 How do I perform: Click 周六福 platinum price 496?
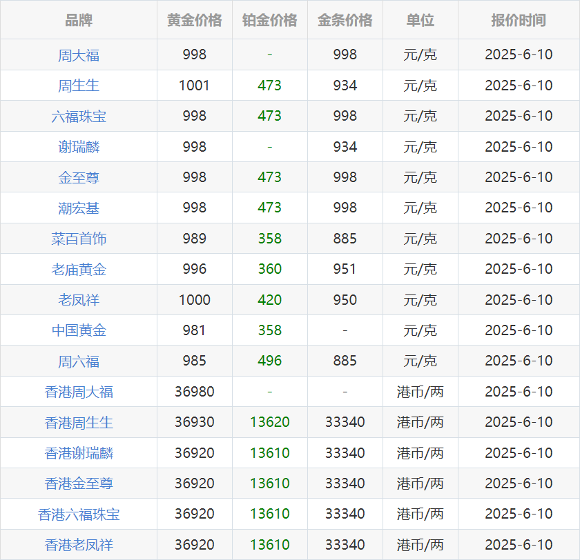(269, 361)
